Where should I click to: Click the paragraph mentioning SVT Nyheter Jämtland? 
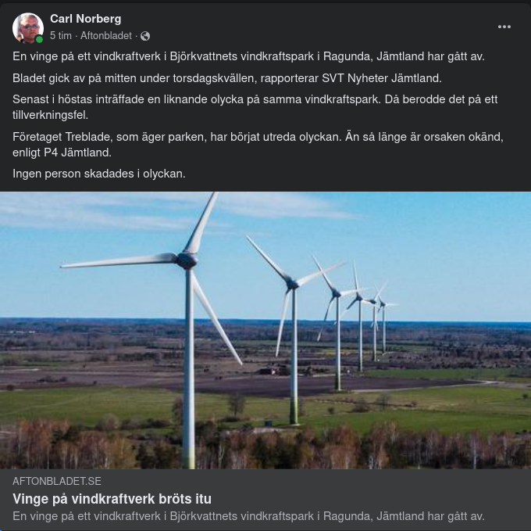pyautogui.click(x=227, y=78)
